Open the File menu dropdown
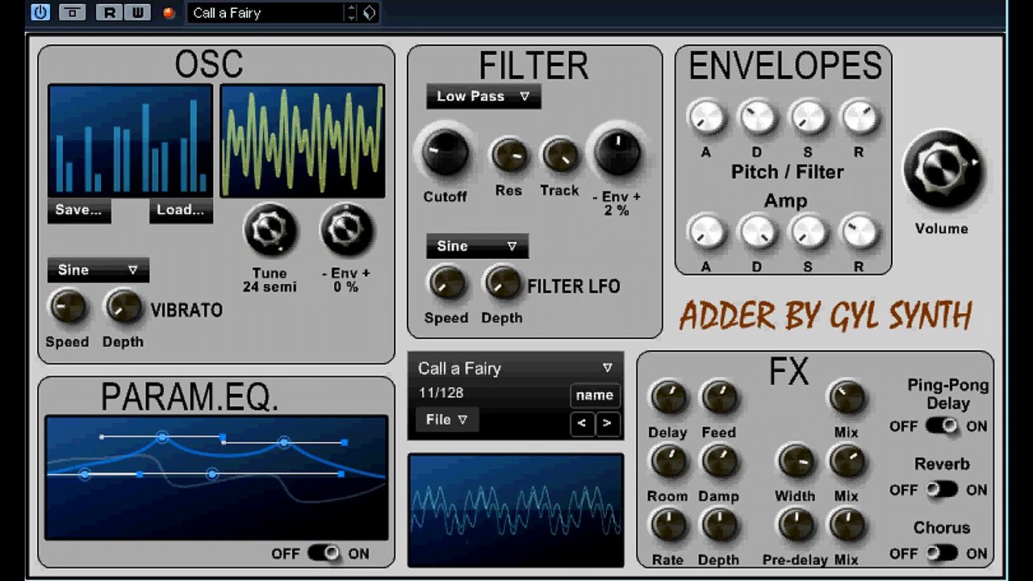This screenshot has height=581, width=1033. coord(447,420)
